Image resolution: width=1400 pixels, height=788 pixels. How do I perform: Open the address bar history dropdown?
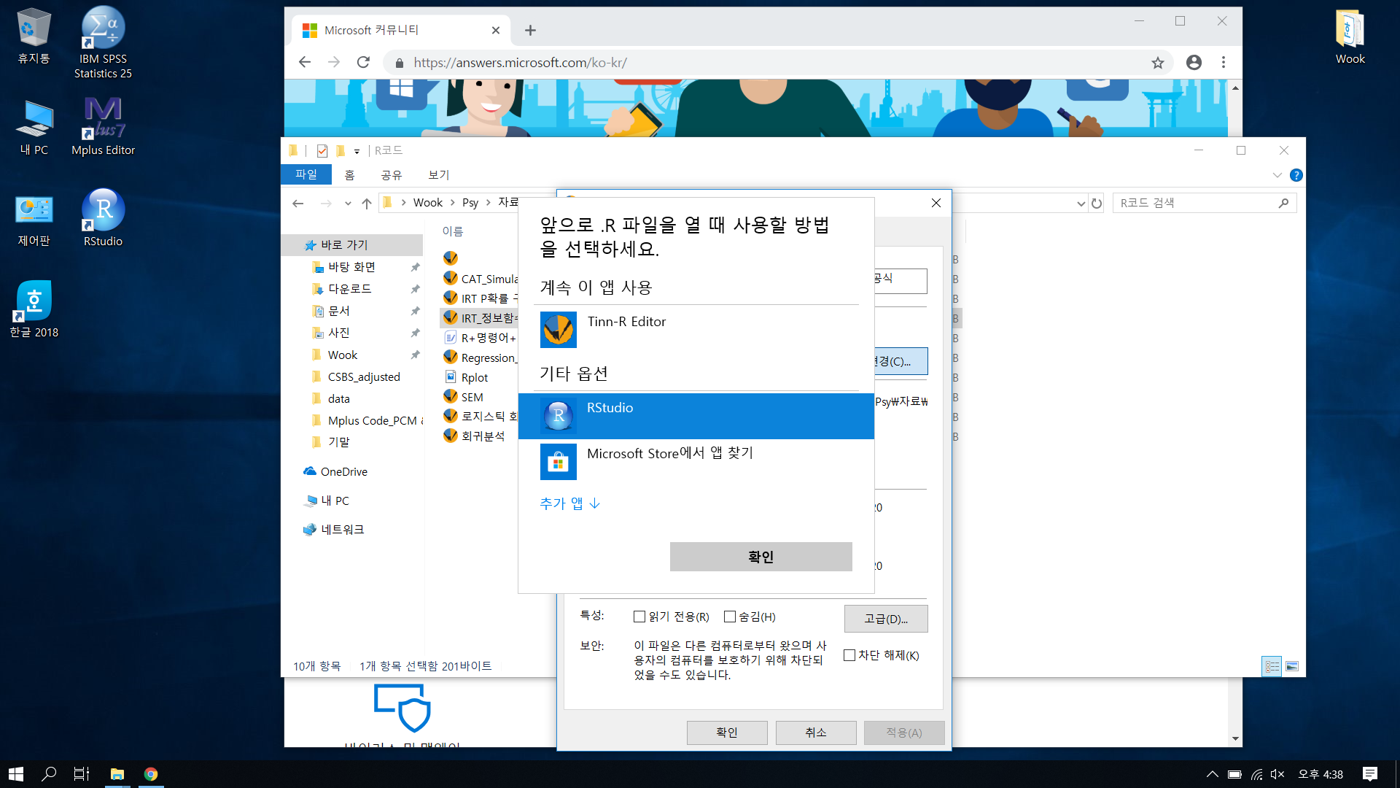1079,203
